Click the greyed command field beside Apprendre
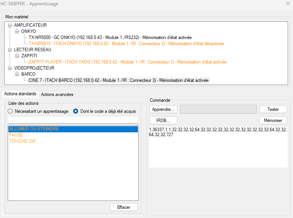Screen dimensions: 293x218 tap(218, 109)
